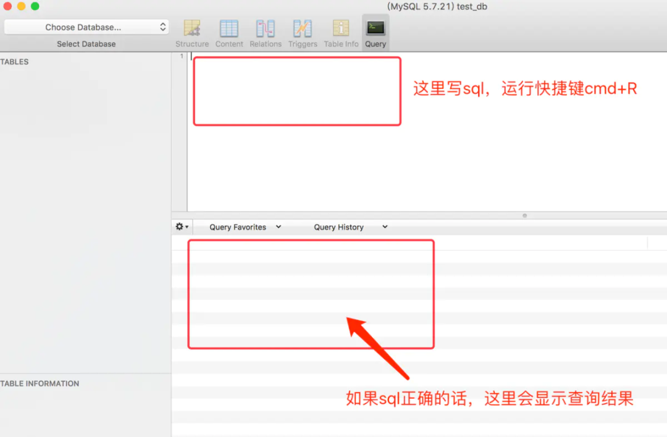Click the Relations toolbar icon
Viewport: 667px width, 437px height.
tap(266, 32)
